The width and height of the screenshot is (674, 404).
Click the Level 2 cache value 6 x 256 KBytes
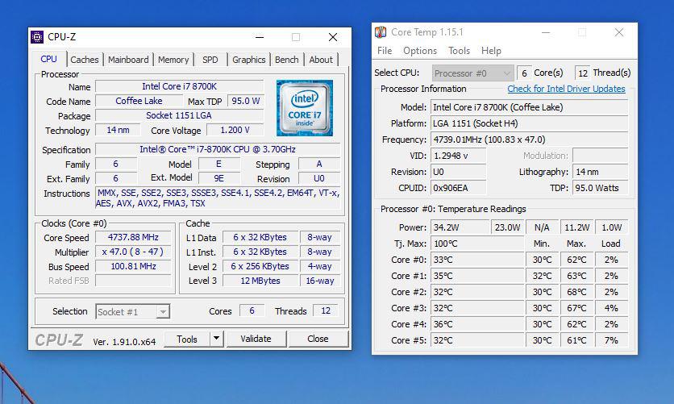click(260, 266)
